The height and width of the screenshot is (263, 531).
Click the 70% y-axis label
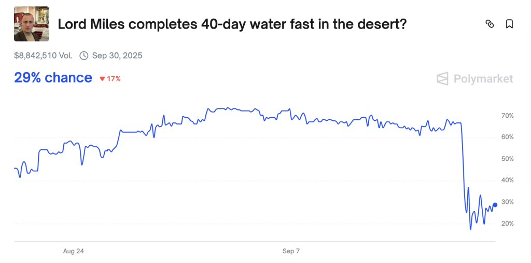(507, 116)
